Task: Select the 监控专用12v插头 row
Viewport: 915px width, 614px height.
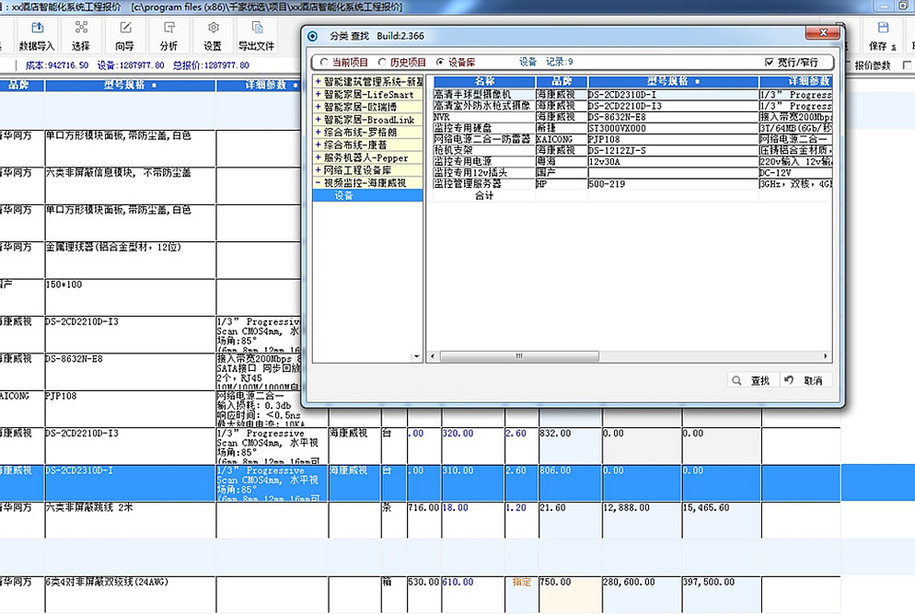Action: pyautogui.click(x=632, y=172)
